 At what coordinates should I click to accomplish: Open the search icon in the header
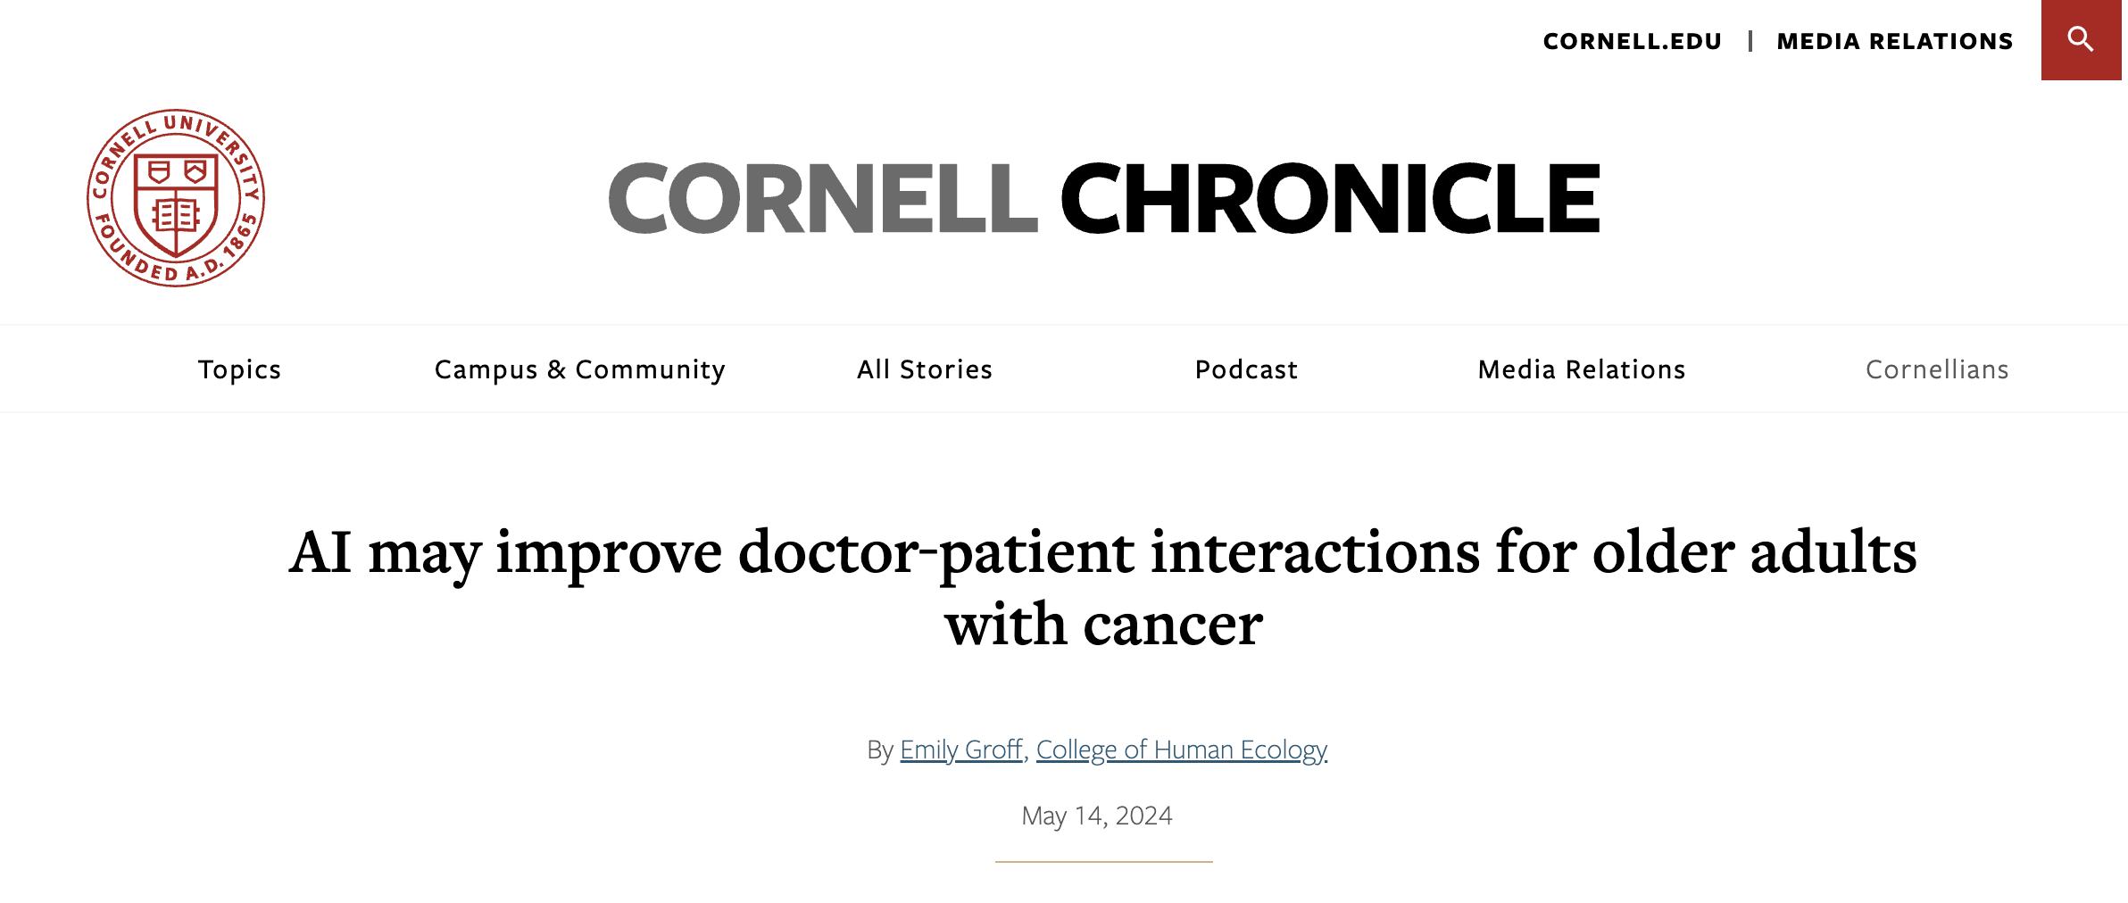point(2080,40)
